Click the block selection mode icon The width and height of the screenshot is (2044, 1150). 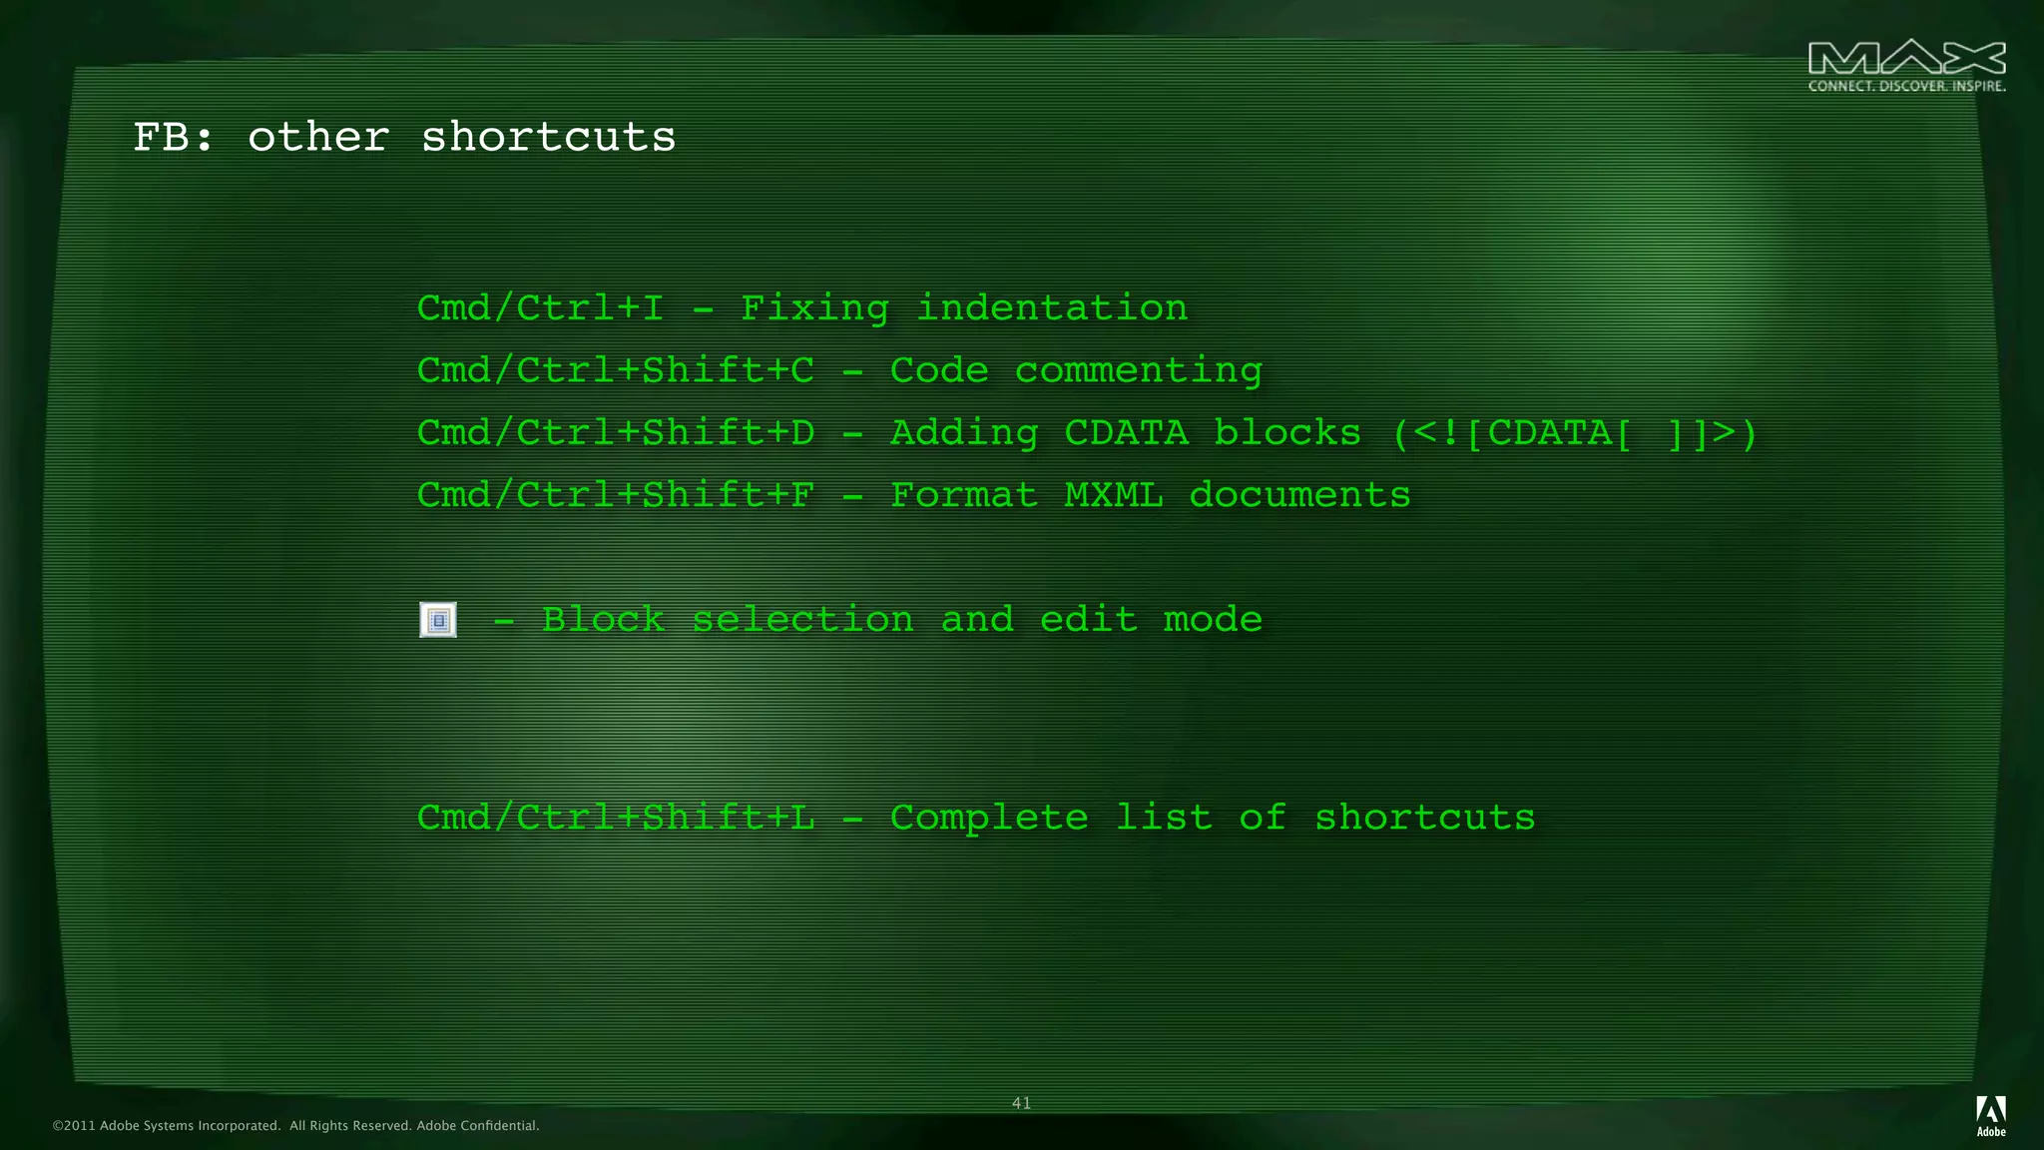[438, 620]
